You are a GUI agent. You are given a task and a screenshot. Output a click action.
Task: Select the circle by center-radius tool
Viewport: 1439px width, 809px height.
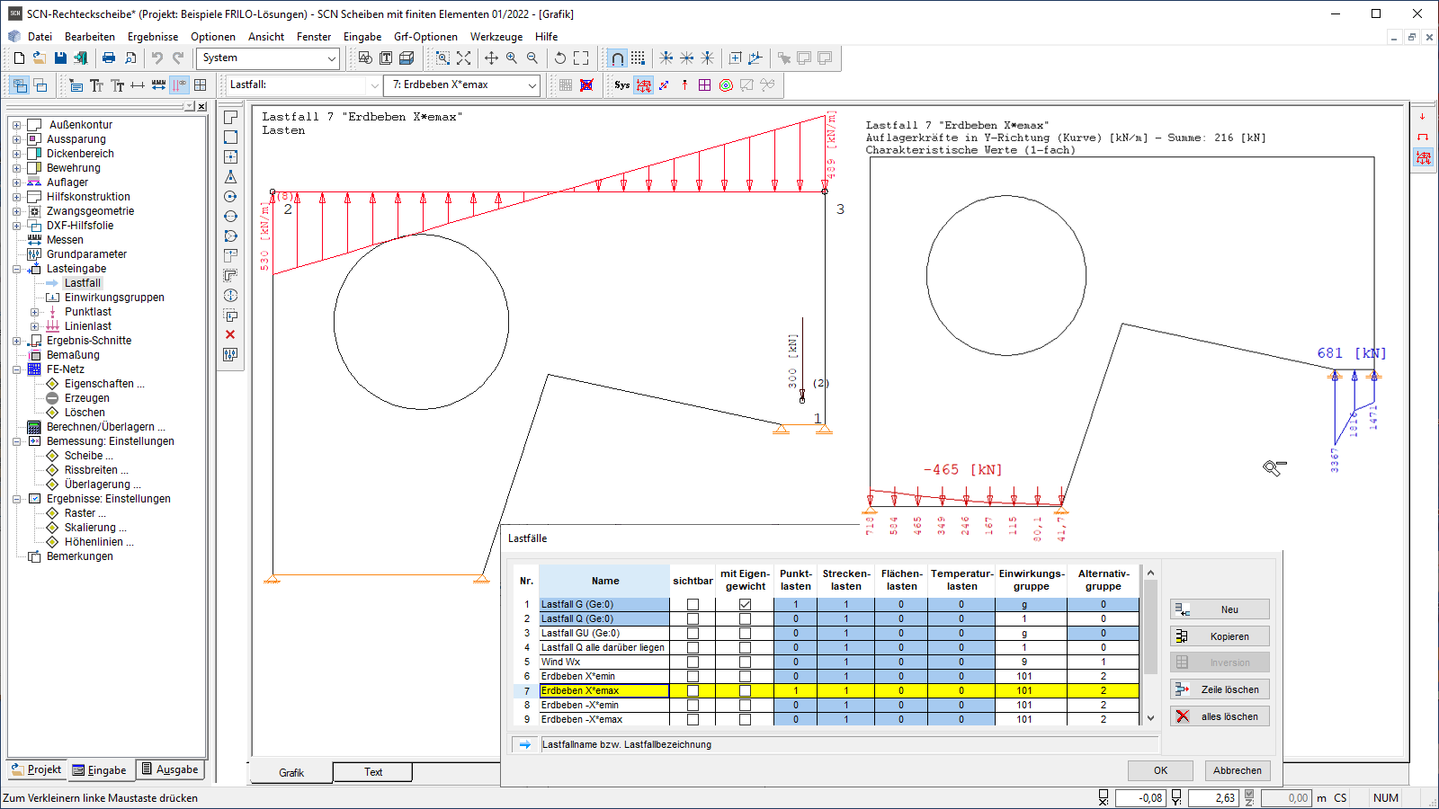[230, 197]
